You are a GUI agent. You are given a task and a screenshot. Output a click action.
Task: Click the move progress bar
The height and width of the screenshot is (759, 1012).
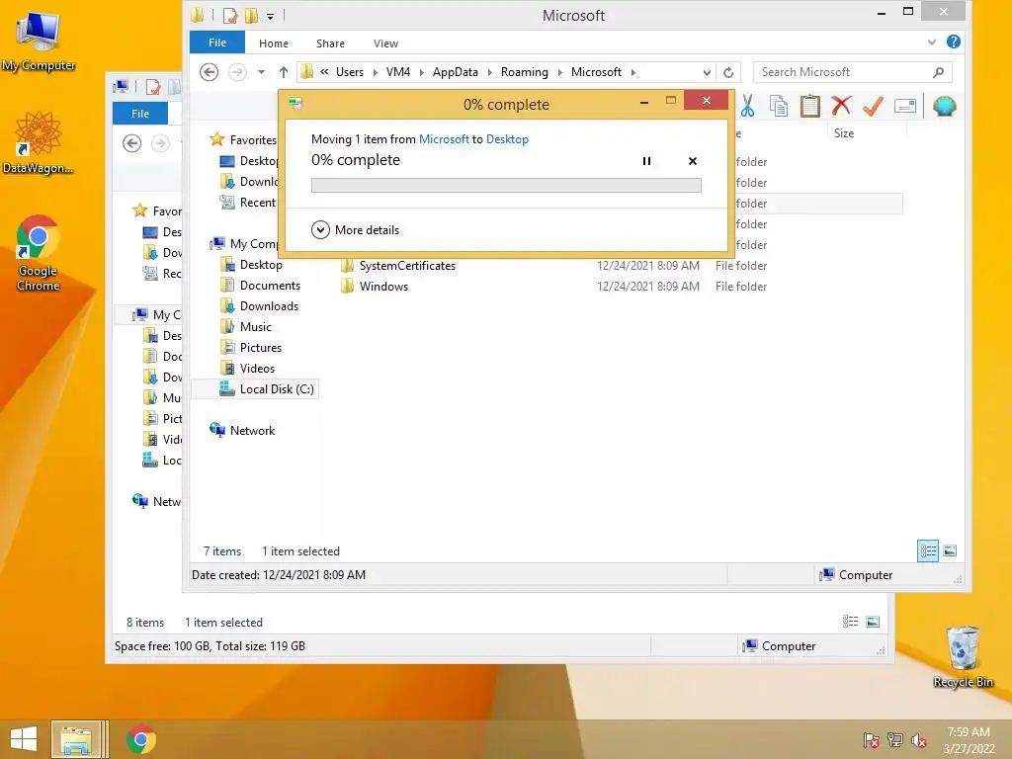pyautogui.click(x=506, y=185)
